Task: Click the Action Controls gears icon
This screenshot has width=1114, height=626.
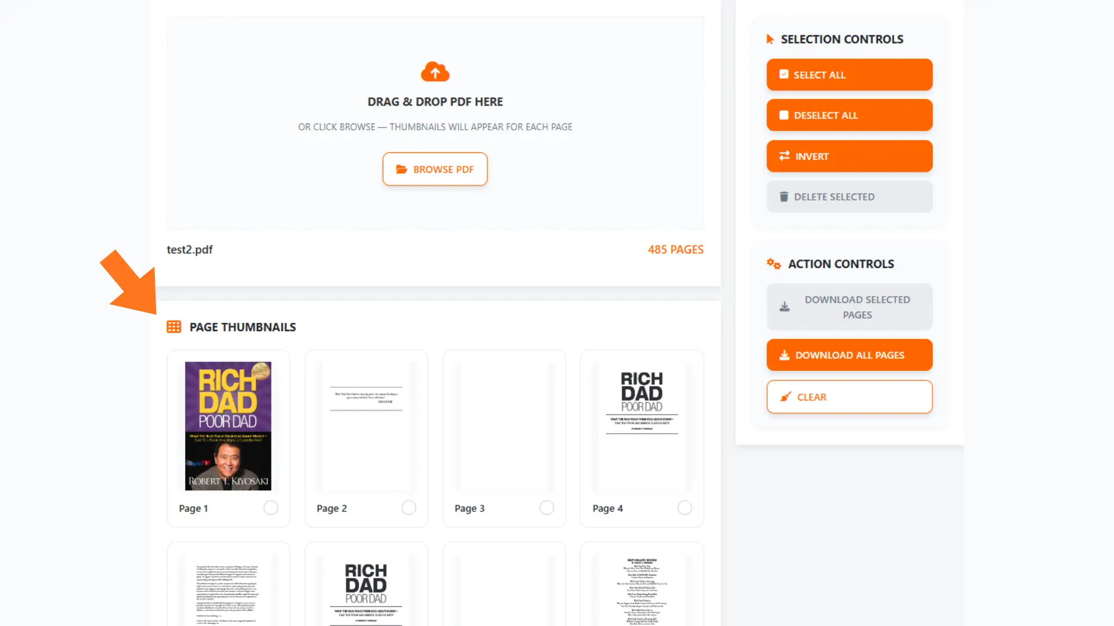Action: pos(773,264)
